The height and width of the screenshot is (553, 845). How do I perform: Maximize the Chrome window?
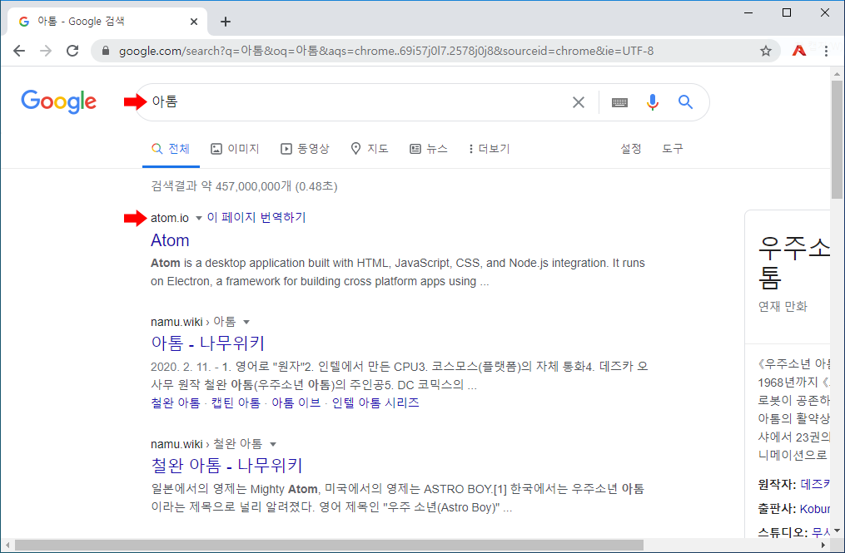click(787, 12)
